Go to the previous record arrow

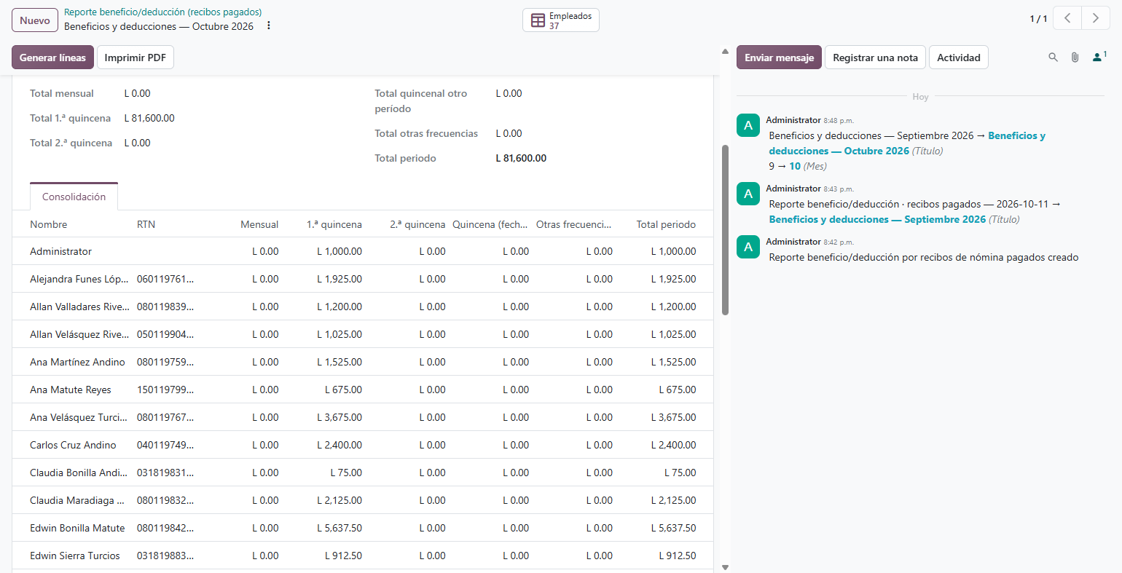(1067, 19)
